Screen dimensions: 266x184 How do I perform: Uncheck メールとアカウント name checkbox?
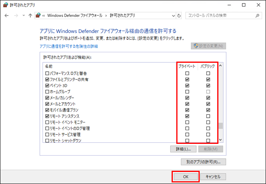pos(47,104)
